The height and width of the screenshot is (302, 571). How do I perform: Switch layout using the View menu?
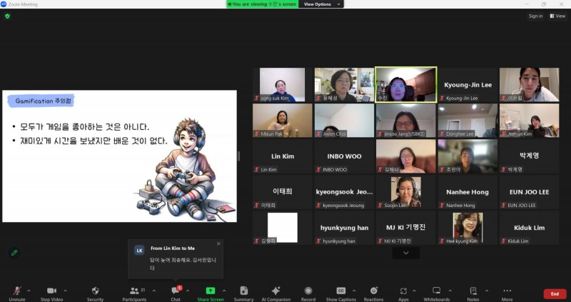[557, 16]
